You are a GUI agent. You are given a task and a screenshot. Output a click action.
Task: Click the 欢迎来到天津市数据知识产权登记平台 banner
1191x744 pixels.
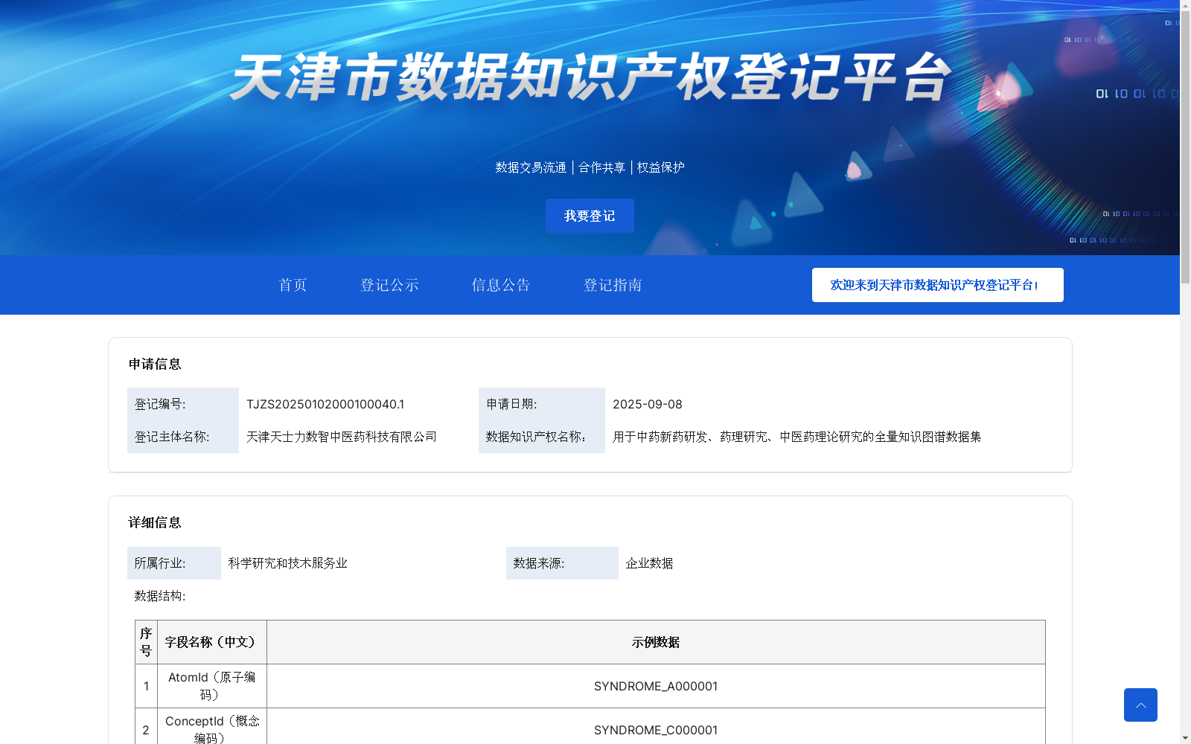(938, 285)
